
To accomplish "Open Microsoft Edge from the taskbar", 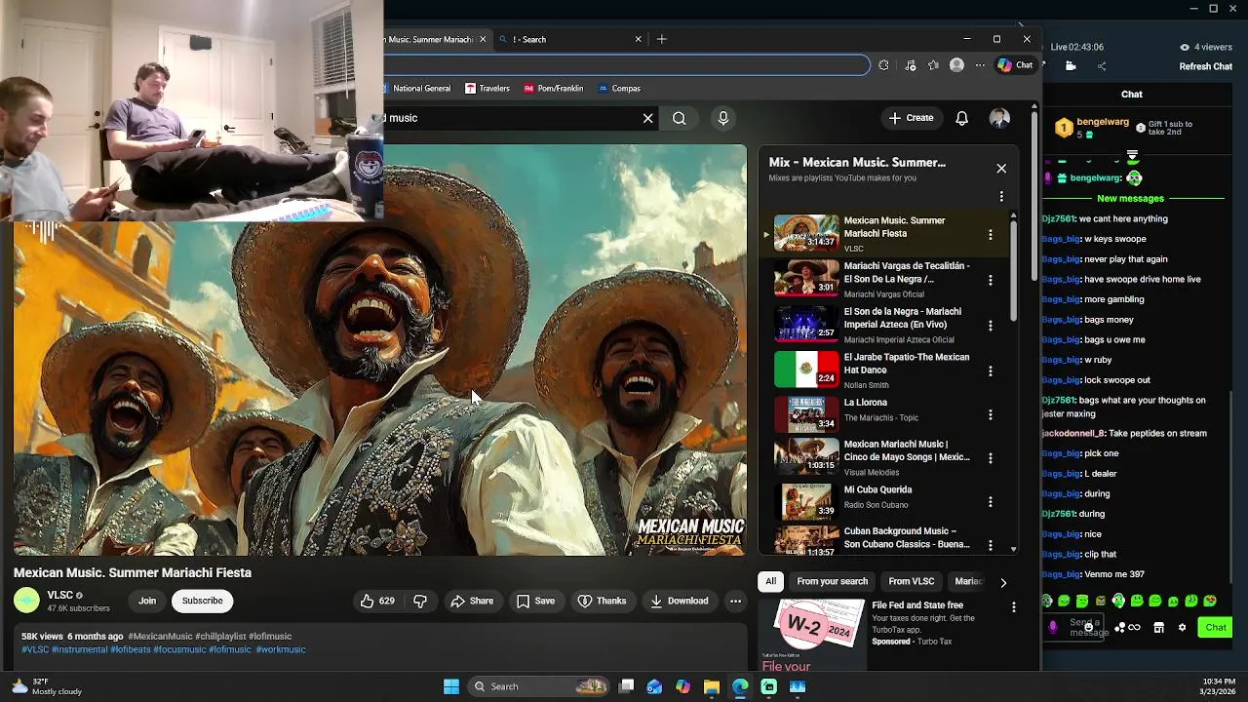I will coord(740,686).
